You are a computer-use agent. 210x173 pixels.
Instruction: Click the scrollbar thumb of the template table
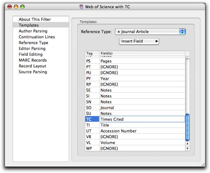click(x=187, y=128)
